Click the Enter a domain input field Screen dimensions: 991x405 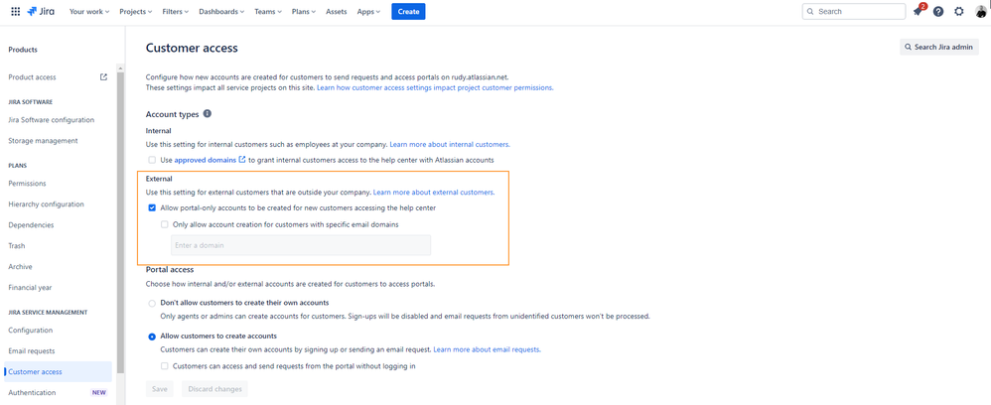(301, 245)
